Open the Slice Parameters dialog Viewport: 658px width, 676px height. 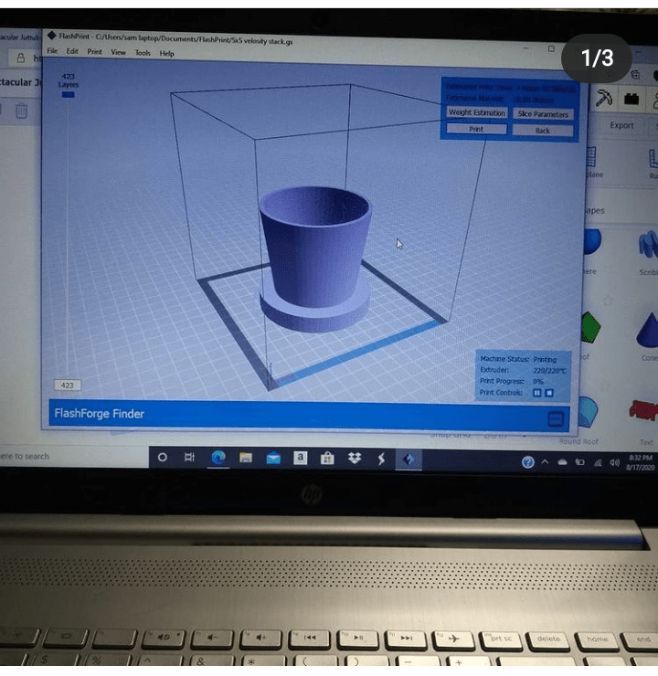point(543,114)
